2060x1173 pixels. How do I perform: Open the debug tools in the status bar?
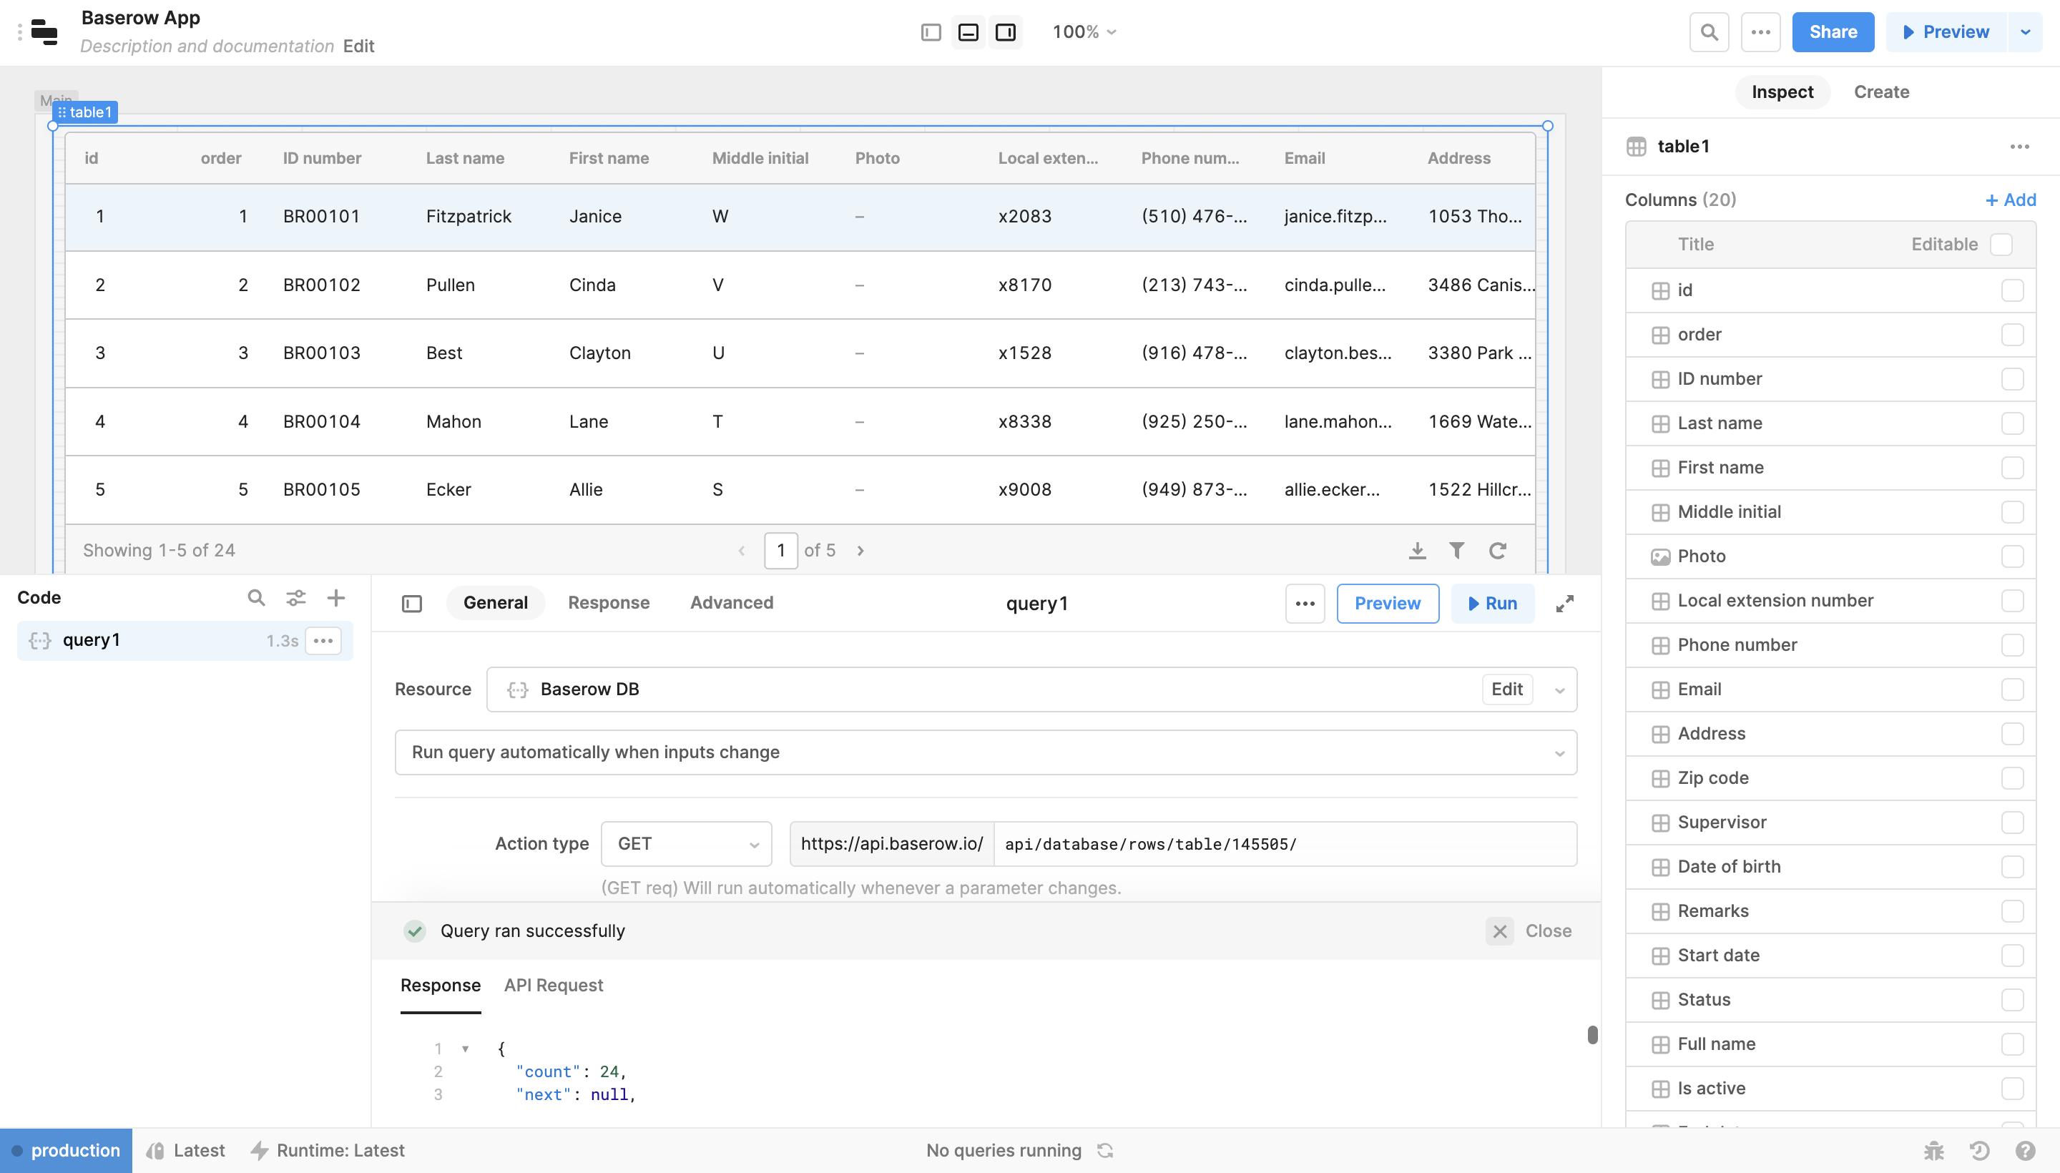click(1934, 1149)
